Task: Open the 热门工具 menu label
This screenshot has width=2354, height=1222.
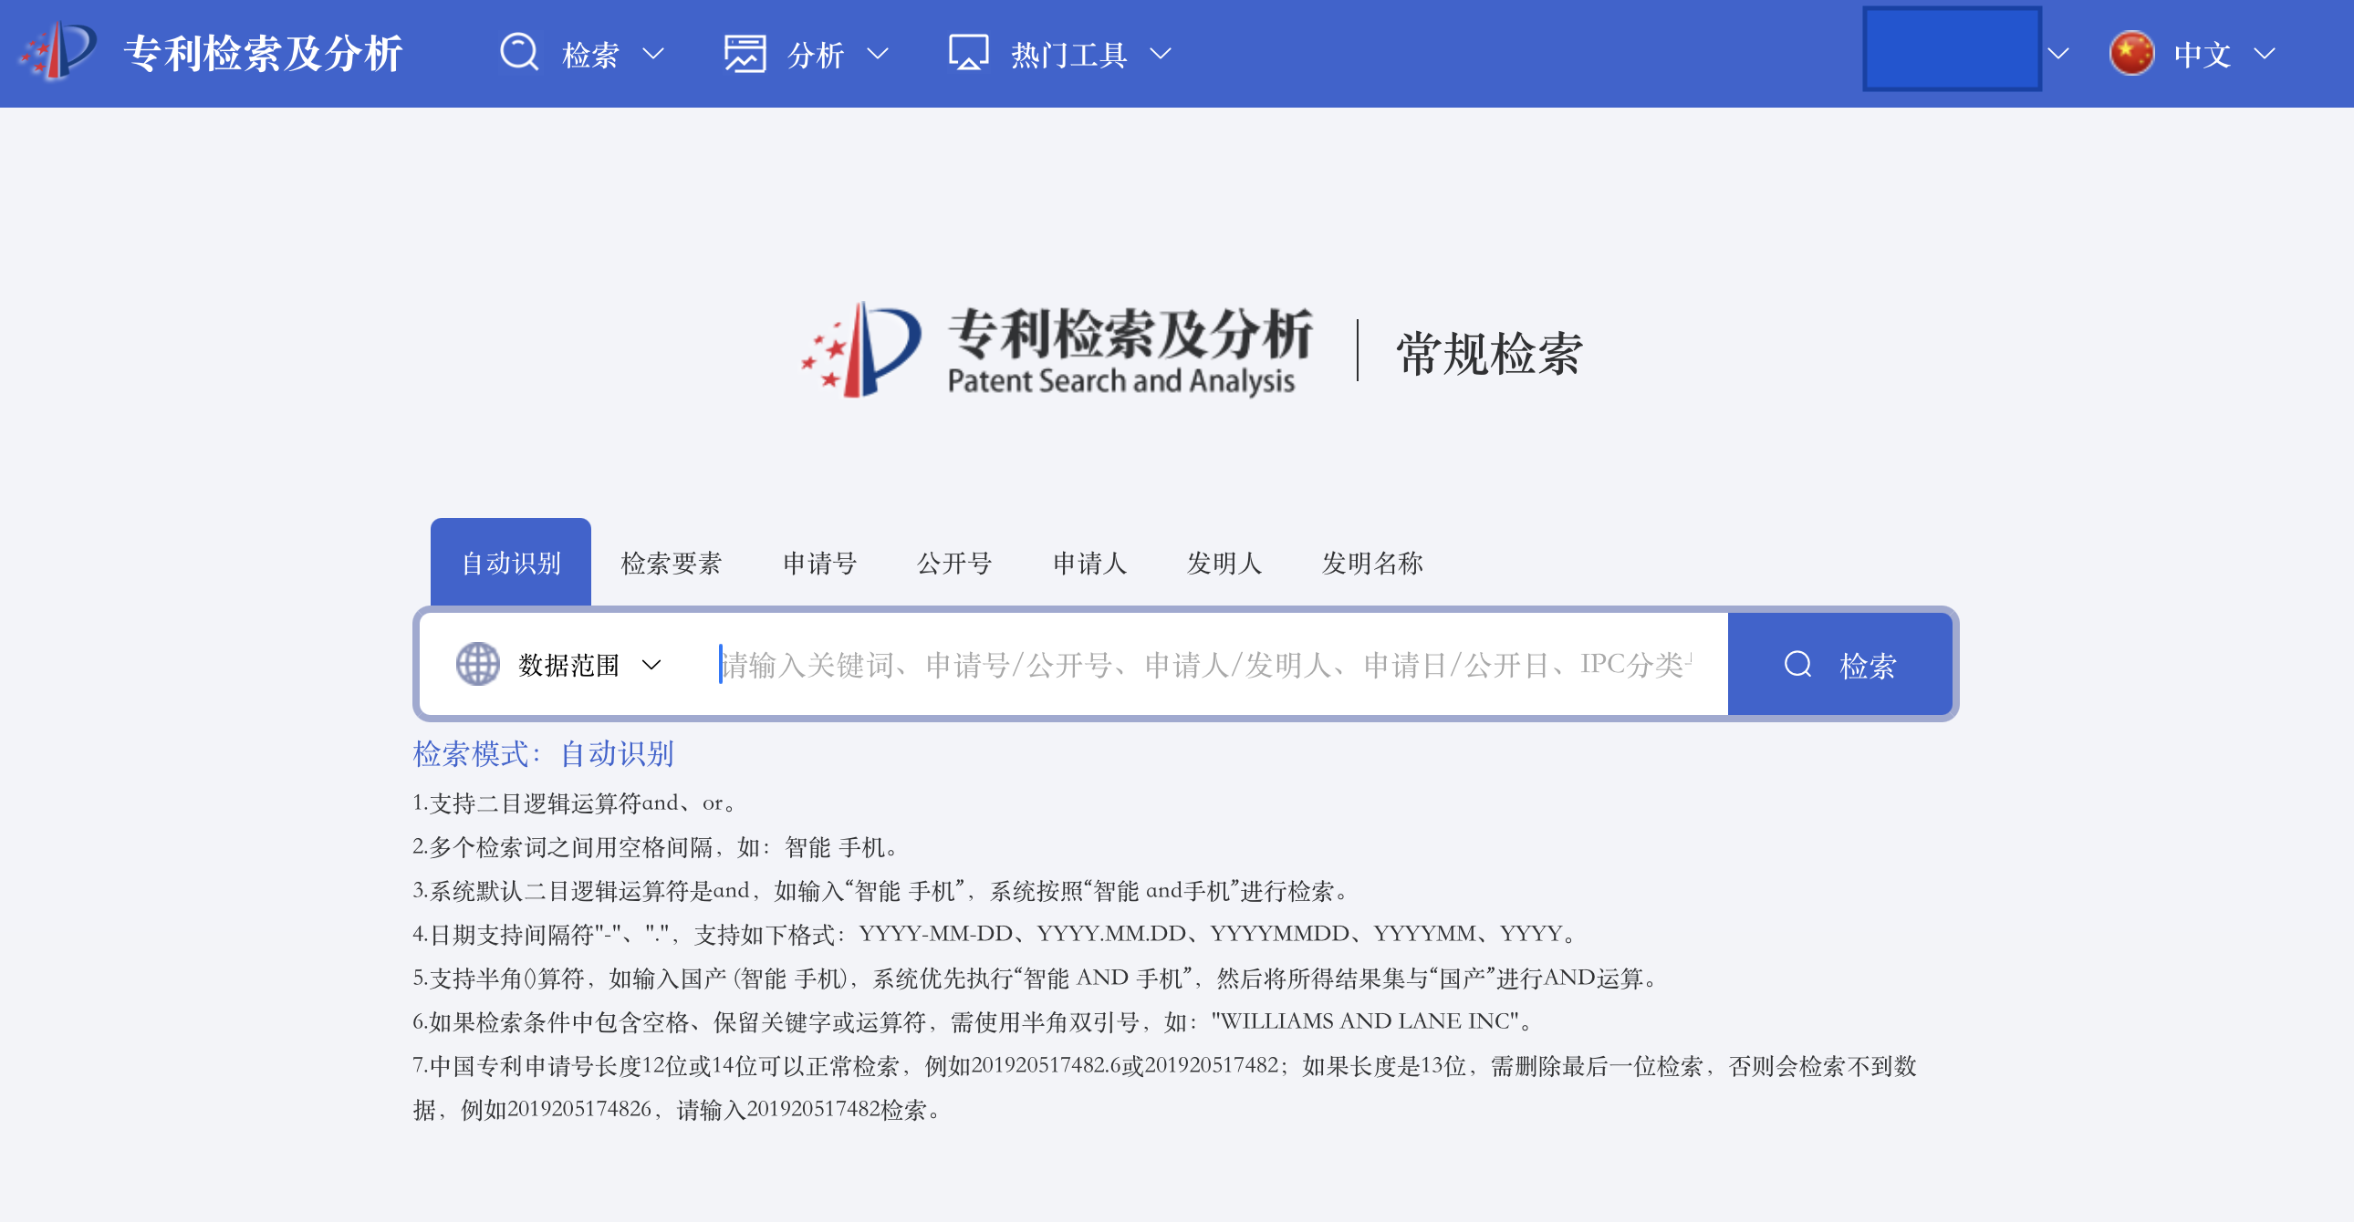Action: pos(1068,55)
